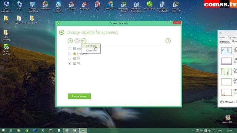This screenshot has width=237, height=133.
Task: Click the back arrow in Dr.Web Scanner
Action: click(x=61, y=33)
